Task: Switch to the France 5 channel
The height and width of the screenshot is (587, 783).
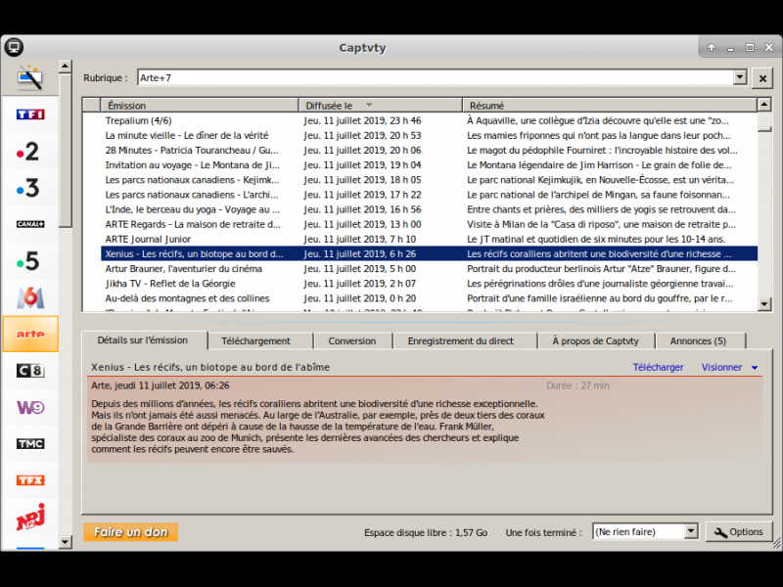Action: tap(30, 261)
